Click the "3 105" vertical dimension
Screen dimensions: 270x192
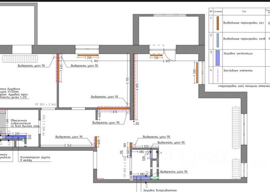(127, 81)
